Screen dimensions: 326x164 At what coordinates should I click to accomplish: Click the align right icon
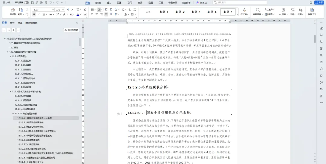pos(101,14)
